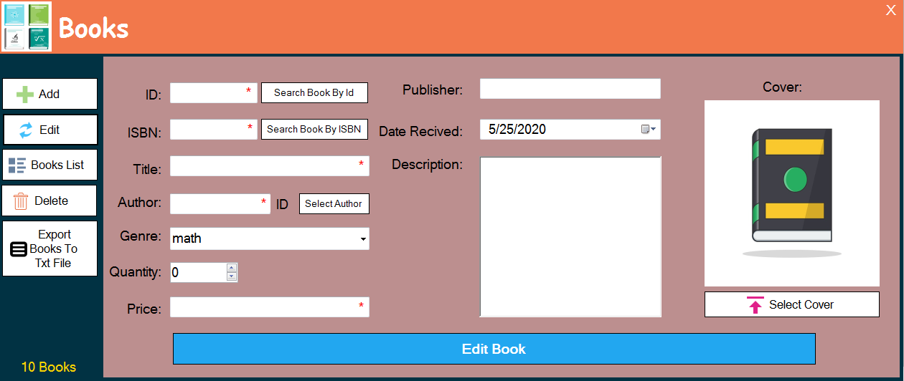The width and height of the screenshot is (904, 381).
Task: Click the 'Author:' label
Action: [x=140, y=203]
